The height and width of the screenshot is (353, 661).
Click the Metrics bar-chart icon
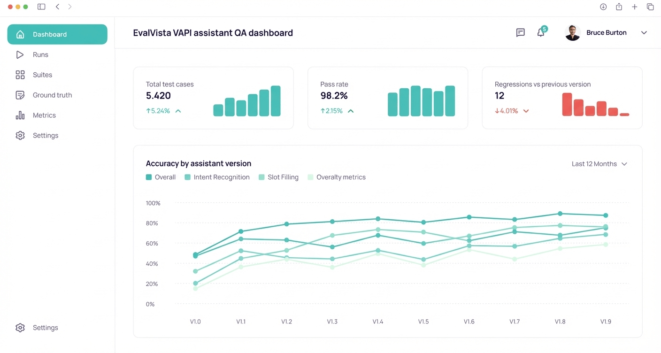click(21, 115)
